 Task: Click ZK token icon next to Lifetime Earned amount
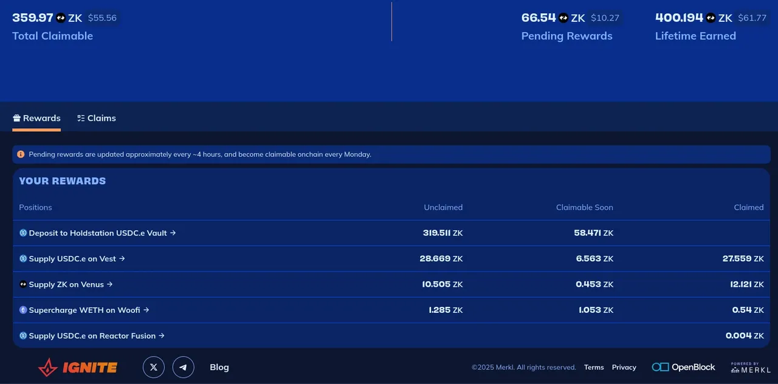[x=711, y=18]
